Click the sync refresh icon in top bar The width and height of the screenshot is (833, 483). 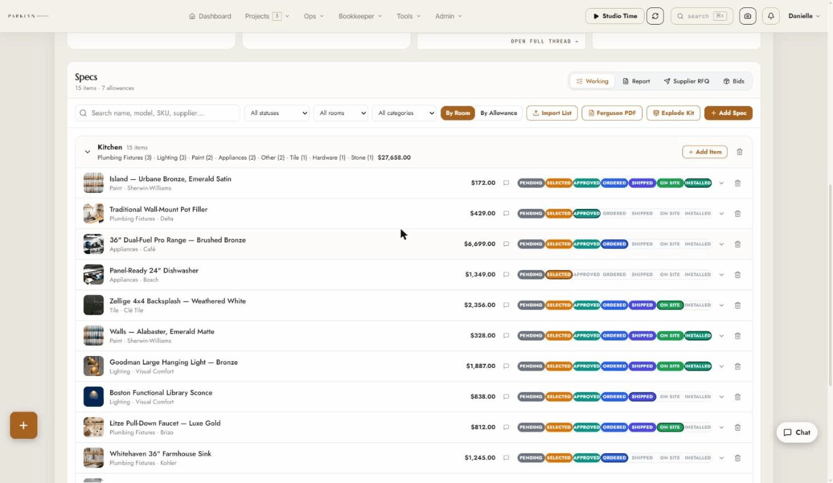655,16
